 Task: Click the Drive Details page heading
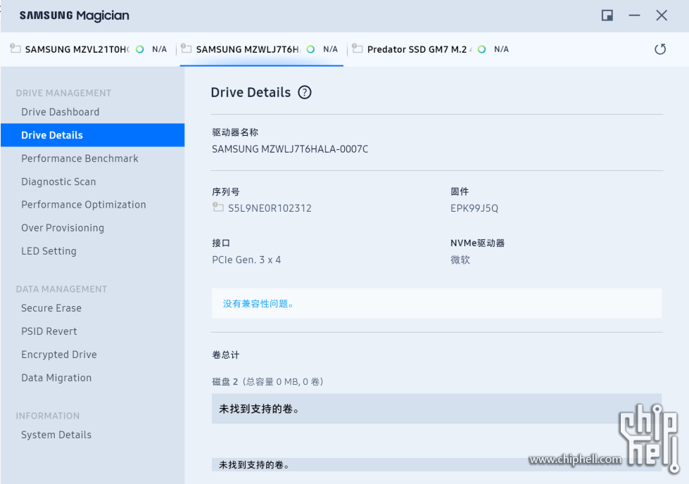251,92
